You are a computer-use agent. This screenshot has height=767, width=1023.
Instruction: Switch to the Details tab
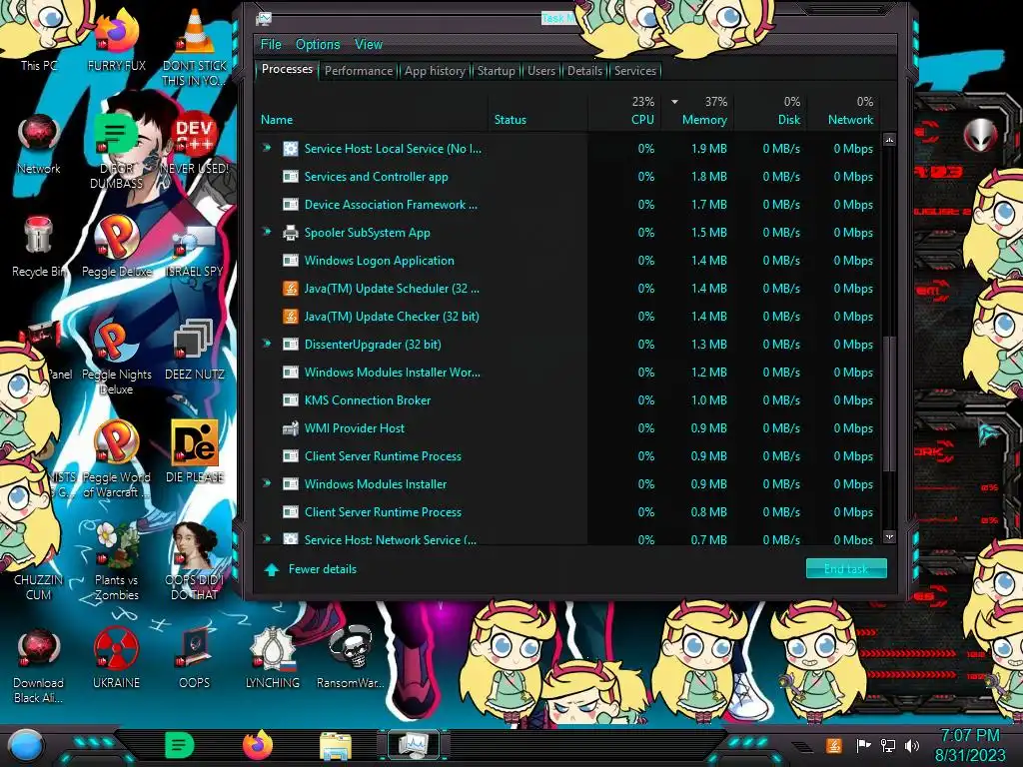pyautogui.click(x=584, y=71)
